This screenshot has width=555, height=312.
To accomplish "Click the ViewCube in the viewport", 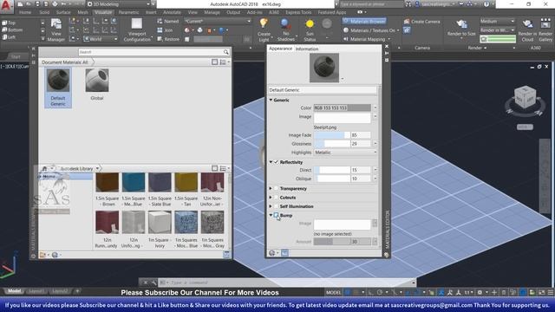I will [x=525, y=97].
